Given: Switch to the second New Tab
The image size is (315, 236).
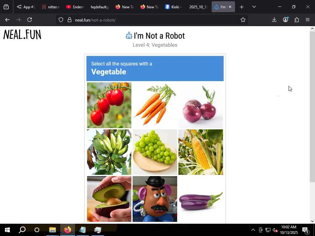Looking at the screenshot, I should [149, 7].
